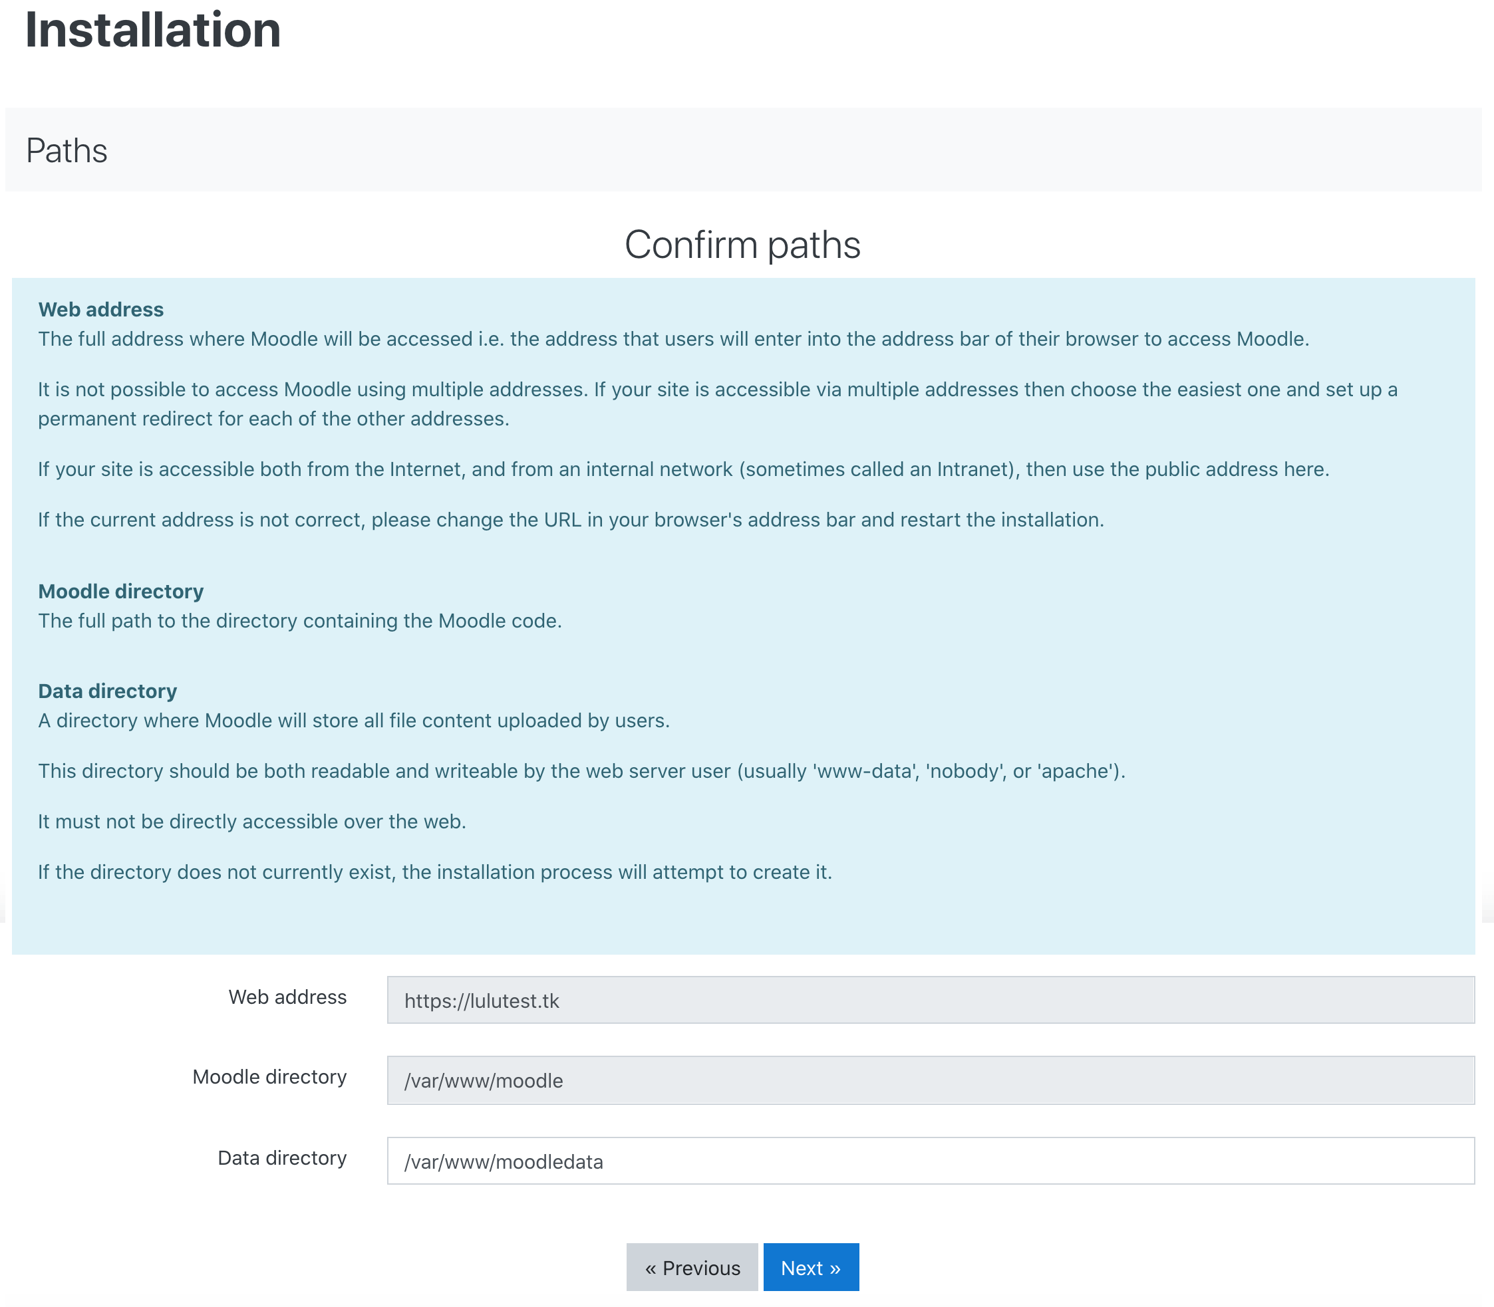This screenshot has height=1307, width=1494.
Task: Select the Data directory form label
Action: [x=282, y=1157]
